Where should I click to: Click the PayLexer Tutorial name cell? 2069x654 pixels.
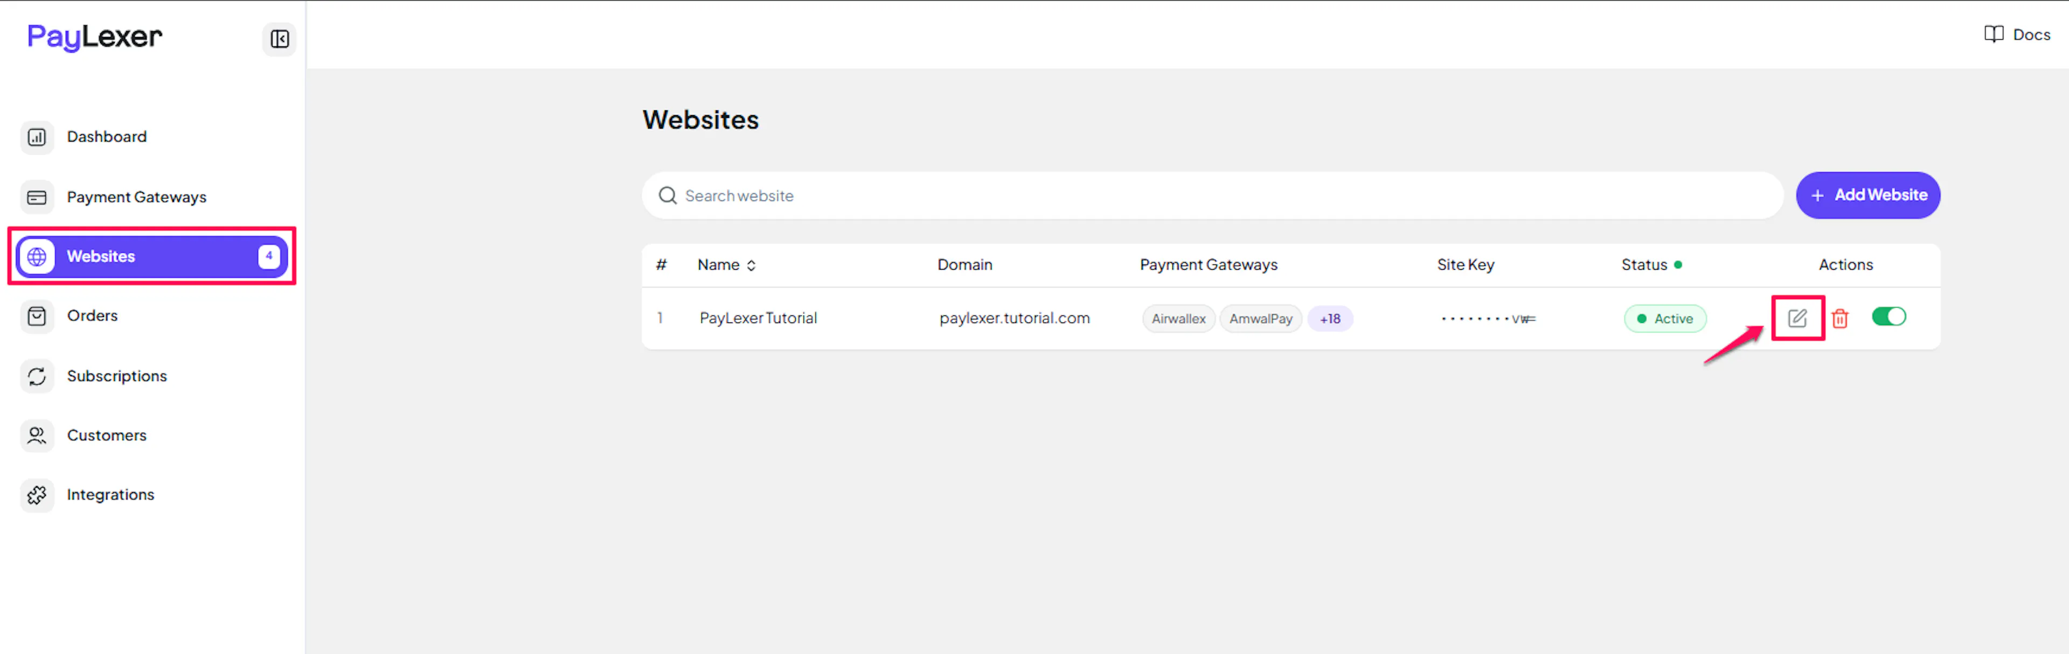click(x=758, y=319)
